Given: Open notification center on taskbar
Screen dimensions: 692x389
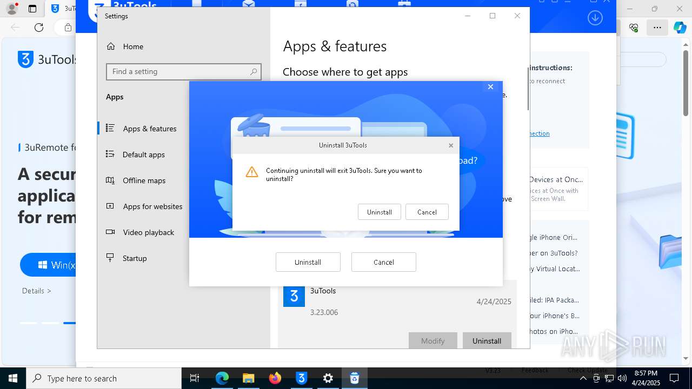Looking at the screenshot, I should click(674, 378).
